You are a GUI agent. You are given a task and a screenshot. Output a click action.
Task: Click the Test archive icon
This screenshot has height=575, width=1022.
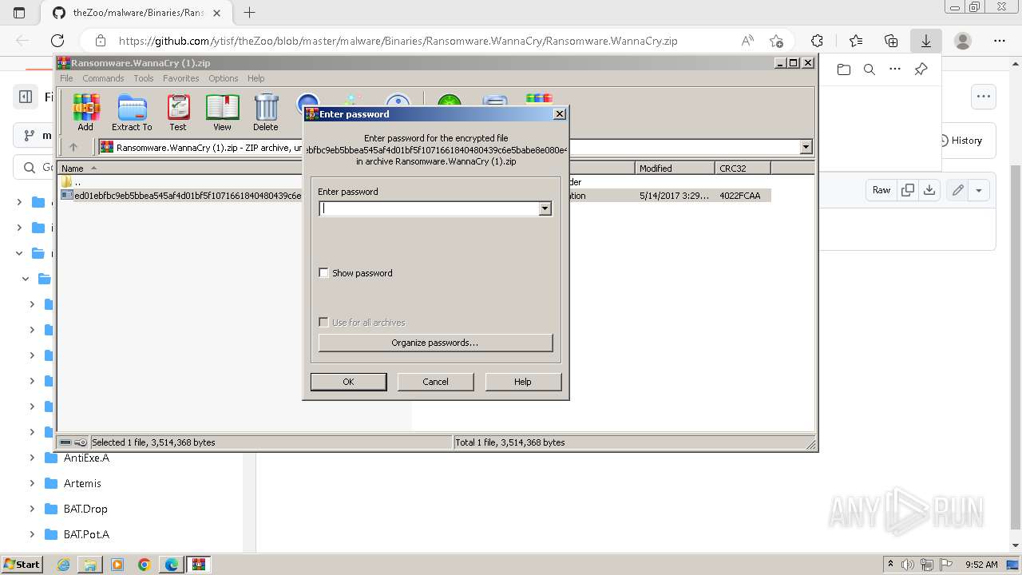(177, 113)
